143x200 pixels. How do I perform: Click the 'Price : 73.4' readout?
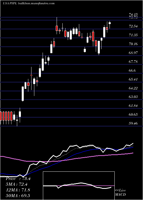[18, 179]
